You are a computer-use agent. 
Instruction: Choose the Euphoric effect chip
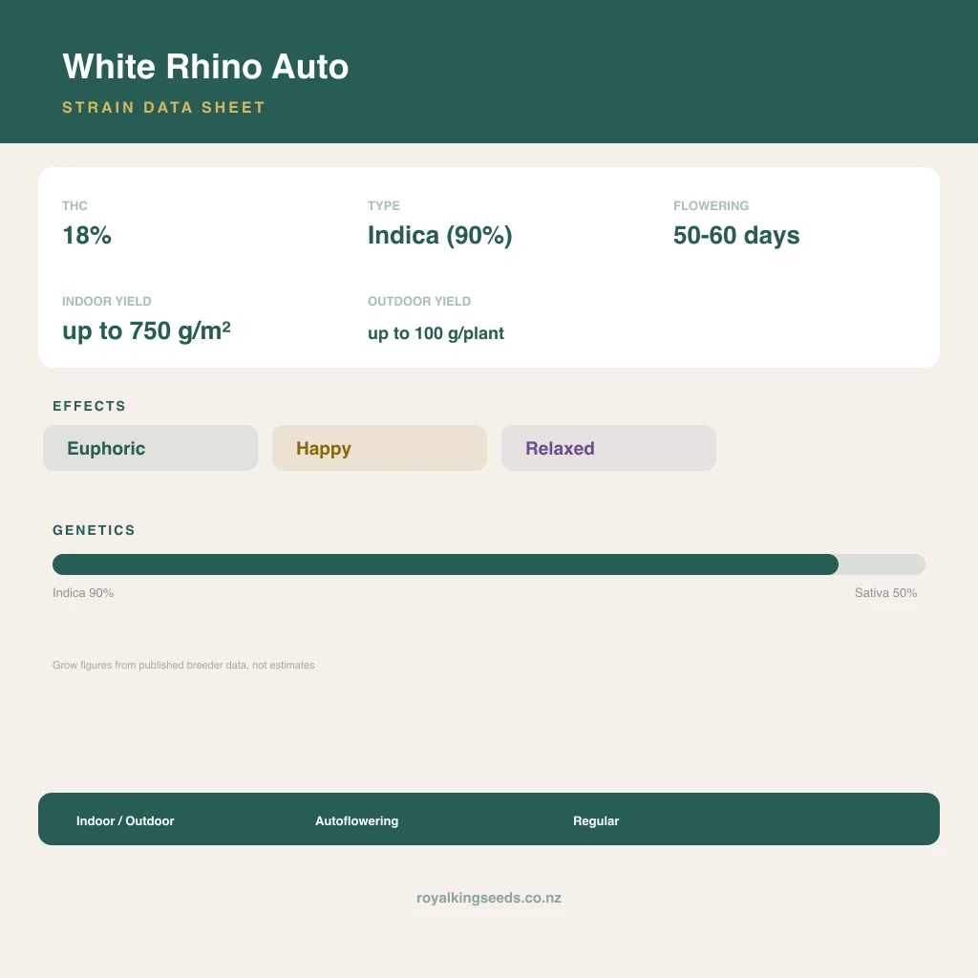tap(150, 448)
